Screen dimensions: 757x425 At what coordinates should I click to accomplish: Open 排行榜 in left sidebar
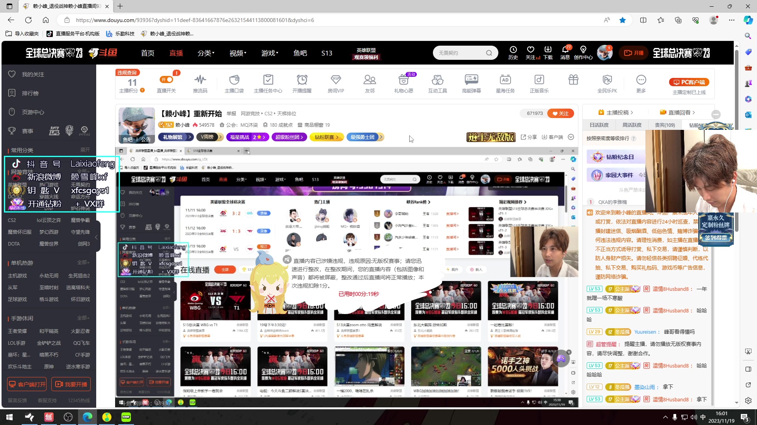(x=30, y=93)
